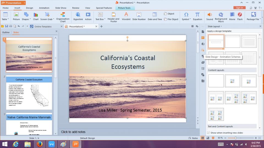Insert Date and Time
Viewport: 264px width, 148px height.
tap(155, 16)
